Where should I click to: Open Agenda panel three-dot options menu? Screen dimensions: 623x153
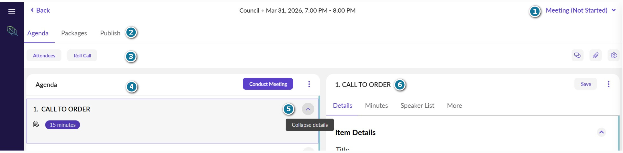tap(309, 84)
